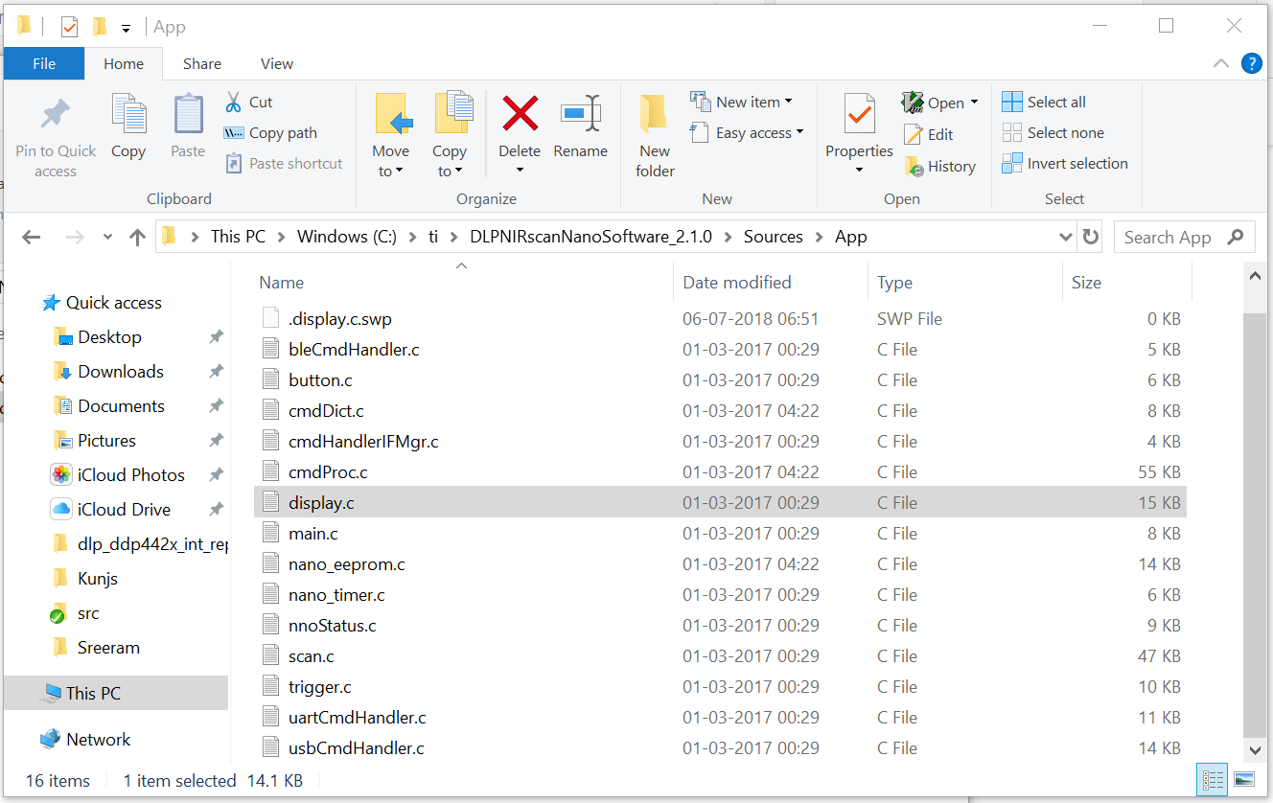This screenshot has height=803, width=1273.
Task: Open the Move to menu
Action: pyautogui.click(x=391, y=136)
